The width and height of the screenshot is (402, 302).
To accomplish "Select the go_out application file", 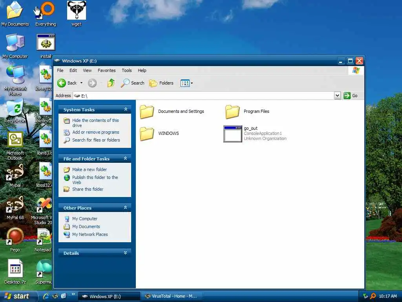I will tap(255, 134).
